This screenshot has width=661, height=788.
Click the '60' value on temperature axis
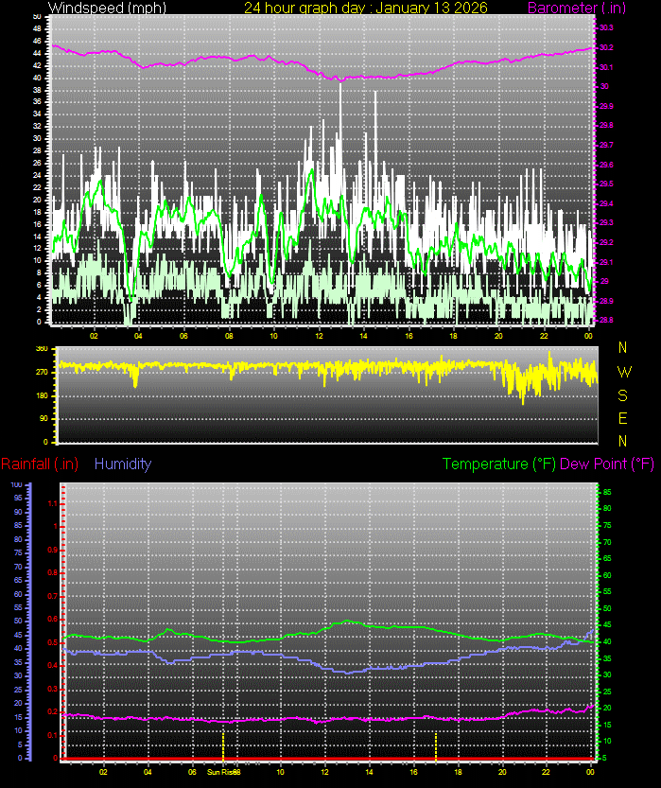607,575
